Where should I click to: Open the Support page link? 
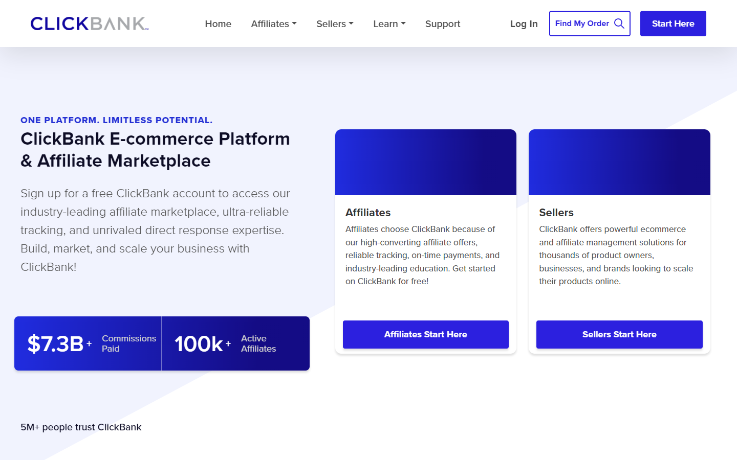[443, 24]
